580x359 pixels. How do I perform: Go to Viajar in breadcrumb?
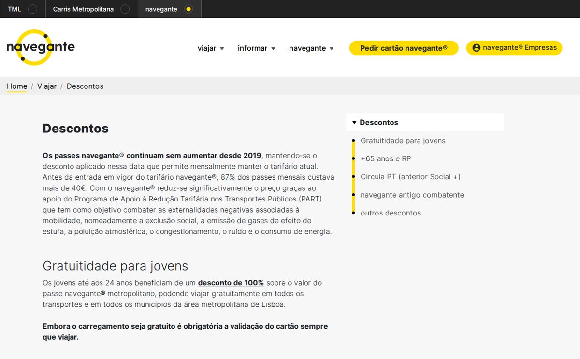[x=47, y=86]
